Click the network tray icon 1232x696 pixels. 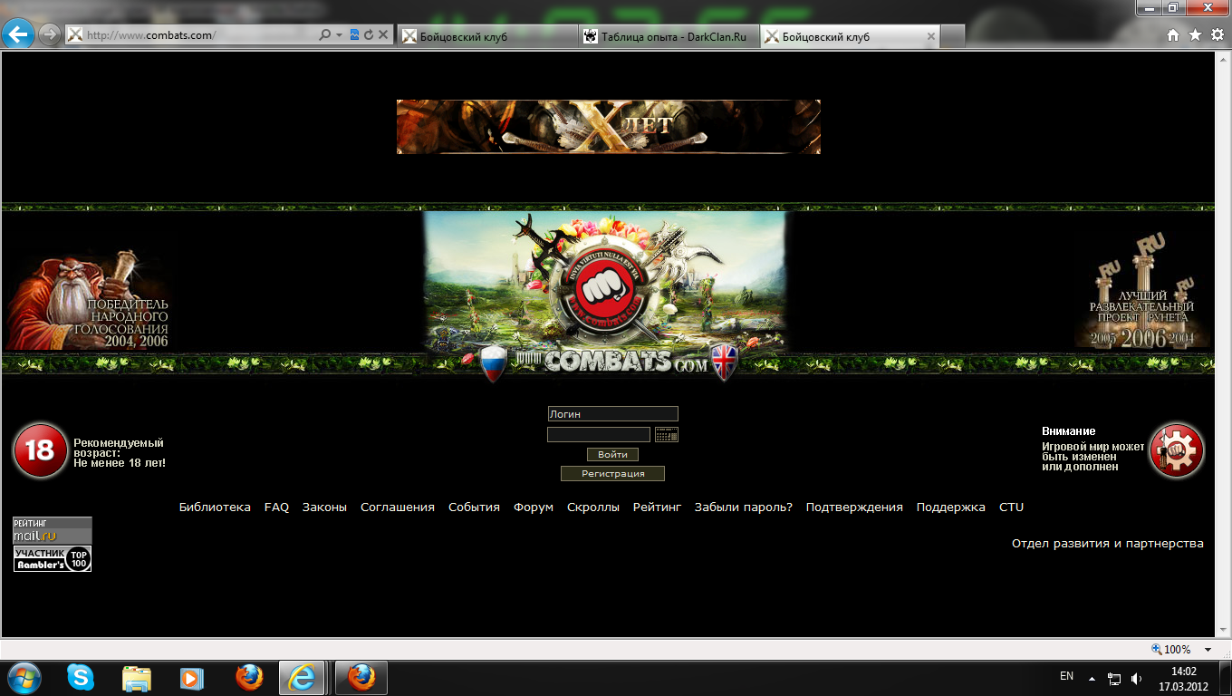pos(1114,678)
